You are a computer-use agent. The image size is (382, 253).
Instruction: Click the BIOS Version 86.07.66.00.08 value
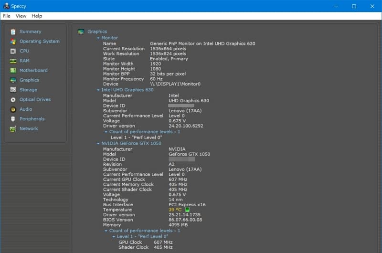(185, 220)
